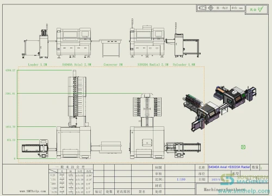
Task: Click the scale value 1:100
Action: pyautogui.click(x=181, y=179)
